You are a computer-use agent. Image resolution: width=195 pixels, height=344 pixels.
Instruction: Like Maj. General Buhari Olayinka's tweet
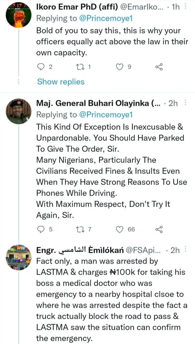[119, 229]
